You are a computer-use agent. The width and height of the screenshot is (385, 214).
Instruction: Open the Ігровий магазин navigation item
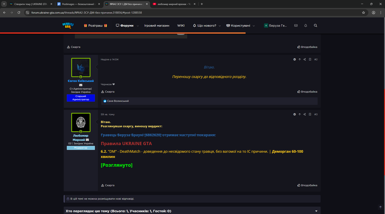pyautogui.click(x=157, y=26)
